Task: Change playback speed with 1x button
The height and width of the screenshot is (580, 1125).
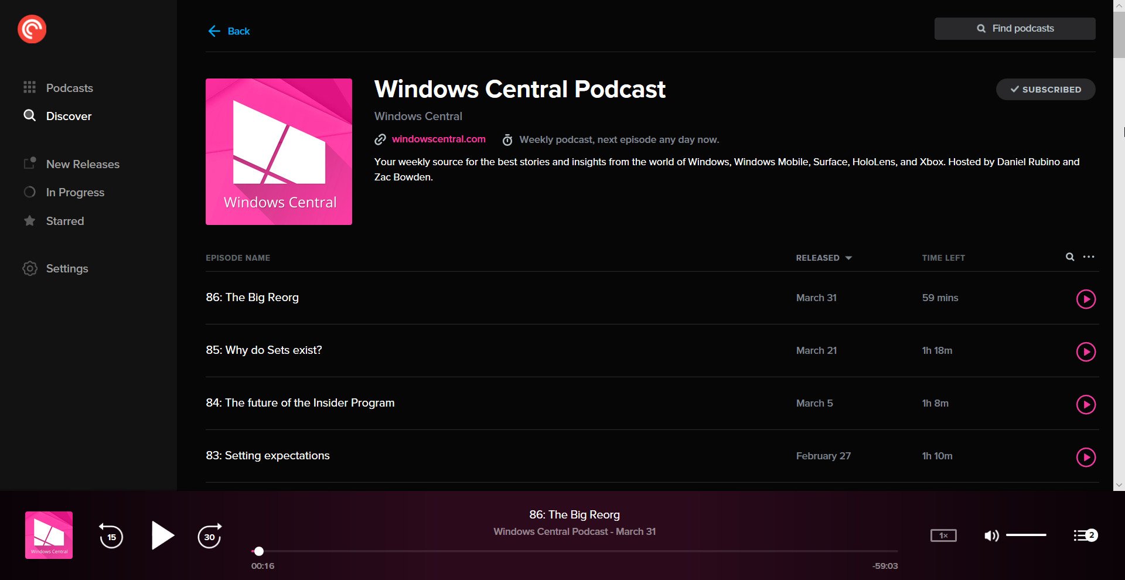Action: (x=943, y=535)
